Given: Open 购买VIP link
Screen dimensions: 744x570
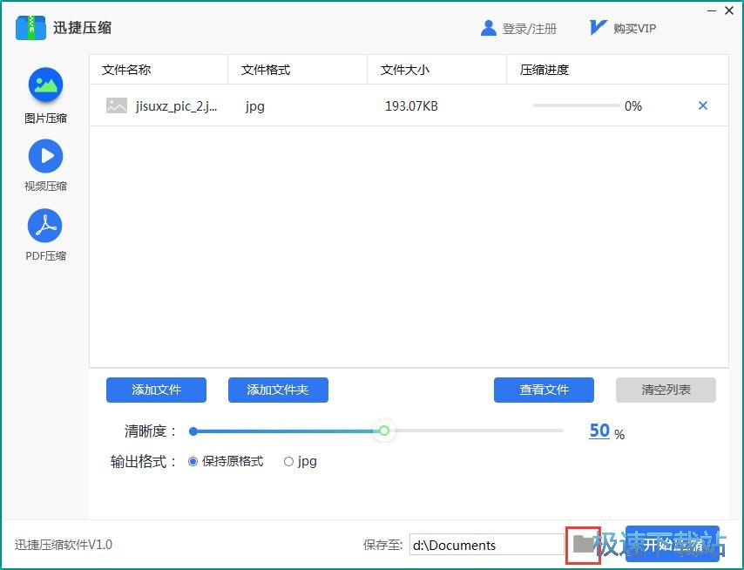Looking at the screenshot, I should coord(634,29).
